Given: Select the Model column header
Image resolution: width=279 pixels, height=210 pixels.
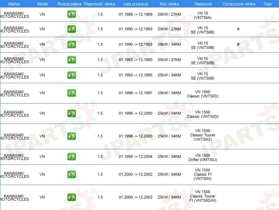Looking at the screenshot, I should [x=42, y=4].
